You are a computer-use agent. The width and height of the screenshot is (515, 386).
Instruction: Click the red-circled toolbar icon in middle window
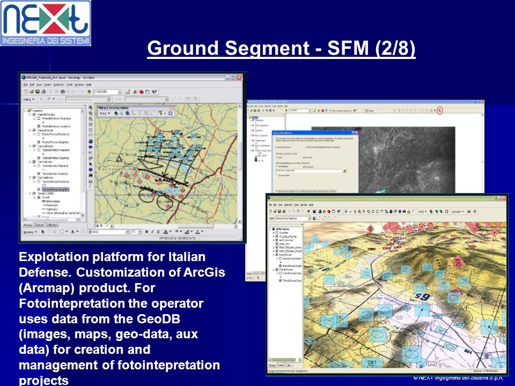pyautogui.click(x=440, y=110)
